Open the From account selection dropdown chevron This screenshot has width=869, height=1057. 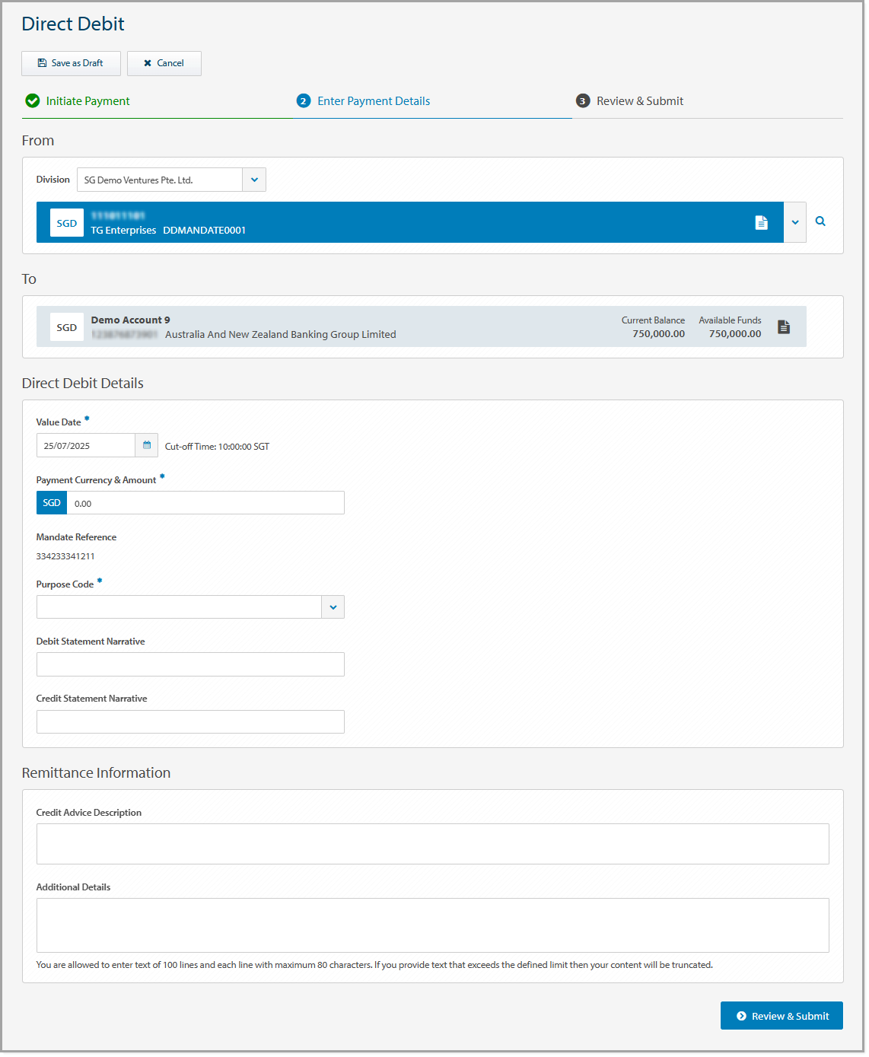coord(794,221)
